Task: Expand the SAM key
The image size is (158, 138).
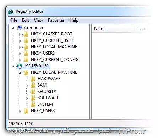Action: [x=27, y=85]
